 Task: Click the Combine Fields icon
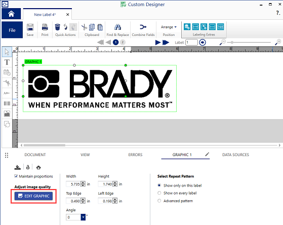[x=143, y=27]
